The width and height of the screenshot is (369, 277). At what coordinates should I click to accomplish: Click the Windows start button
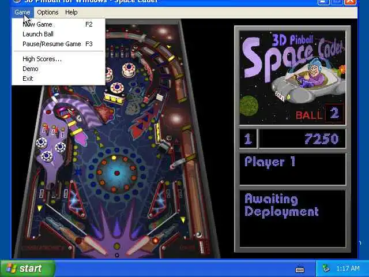tap(27, 268)
